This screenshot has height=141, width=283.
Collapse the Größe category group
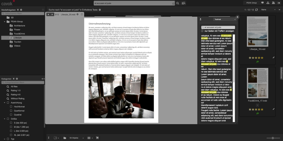[x=5, y=119]
